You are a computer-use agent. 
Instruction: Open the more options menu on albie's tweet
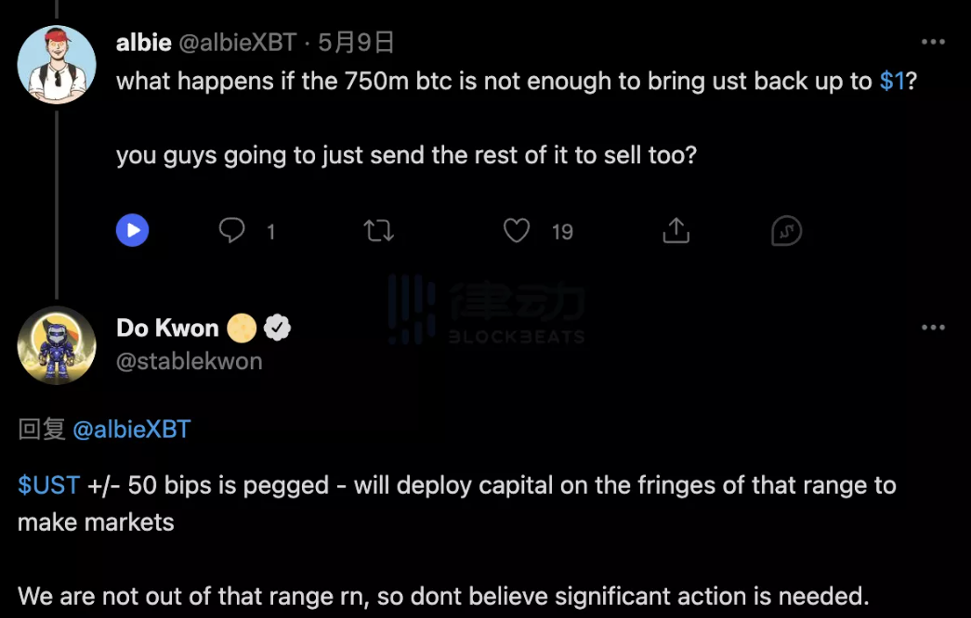coord(933,43)
